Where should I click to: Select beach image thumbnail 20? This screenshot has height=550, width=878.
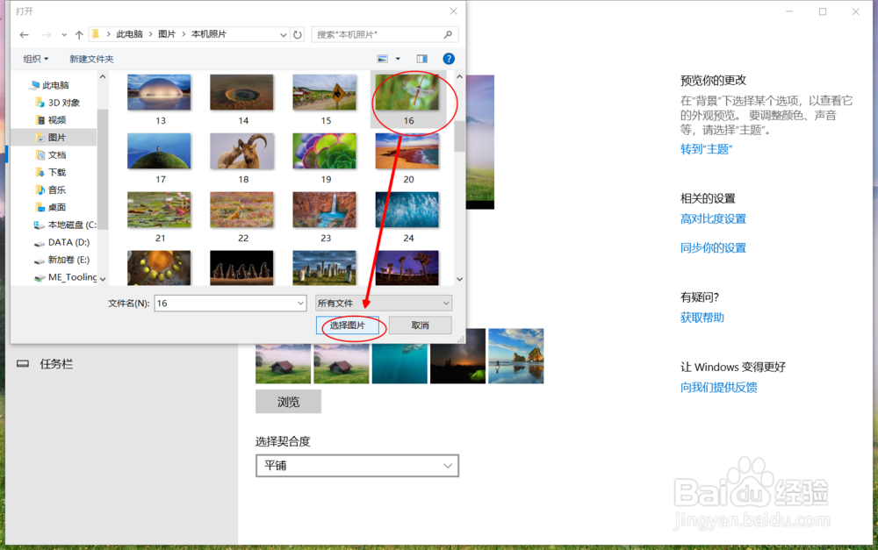tap(407, 151)
